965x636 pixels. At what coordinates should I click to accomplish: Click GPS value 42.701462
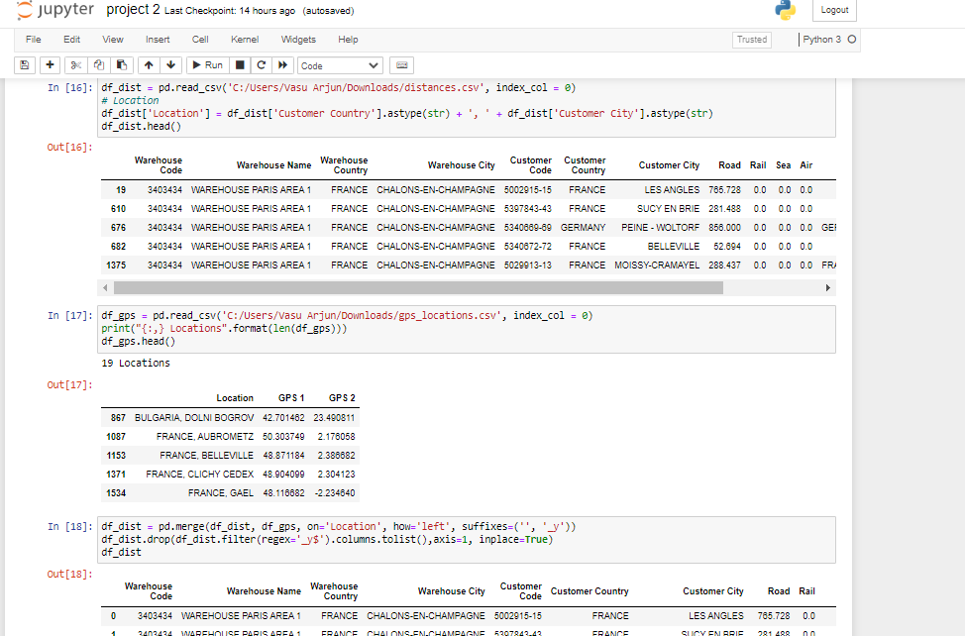(283, 418)
